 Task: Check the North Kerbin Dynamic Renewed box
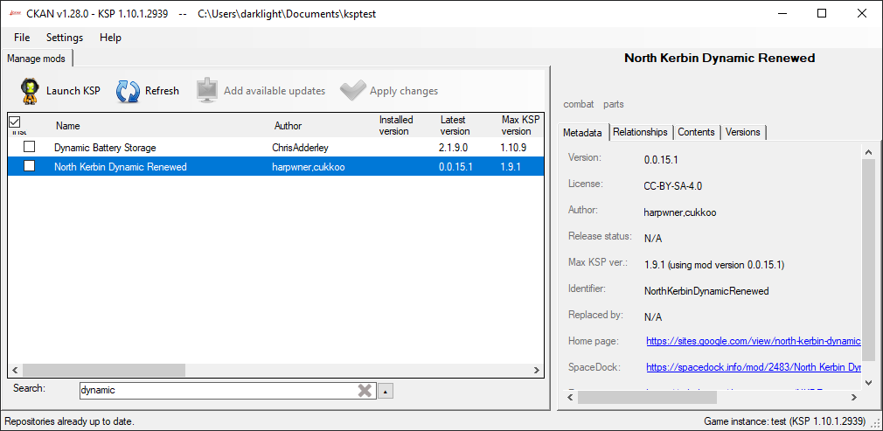(x=29, y=165)
